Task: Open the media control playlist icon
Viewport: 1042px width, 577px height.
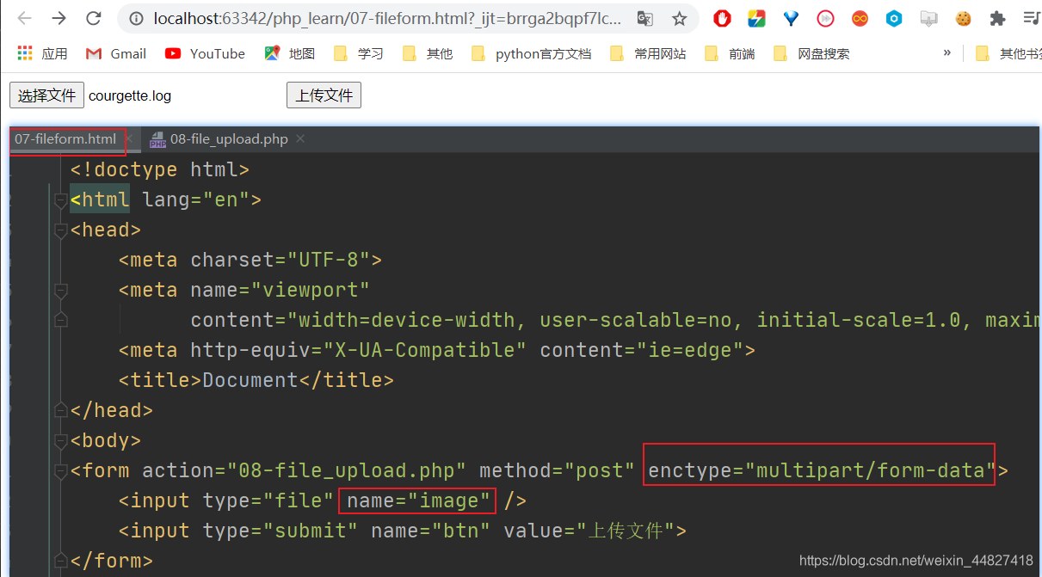Action: (1032, 18)
